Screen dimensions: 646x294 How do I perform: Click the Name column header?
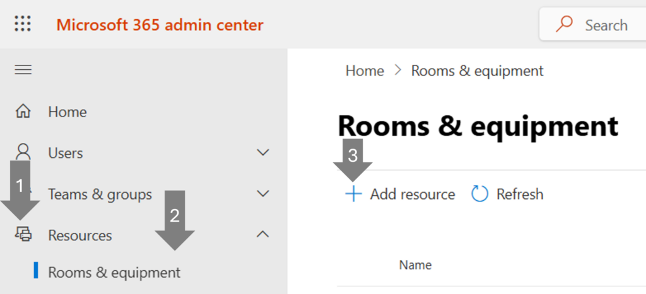[x=415, y=265]
